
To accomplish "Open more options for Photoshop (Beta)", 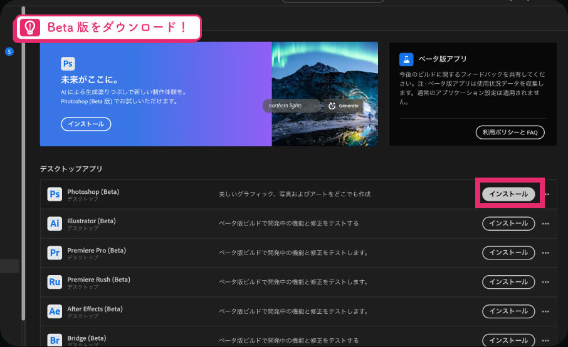I will (547, 194).
